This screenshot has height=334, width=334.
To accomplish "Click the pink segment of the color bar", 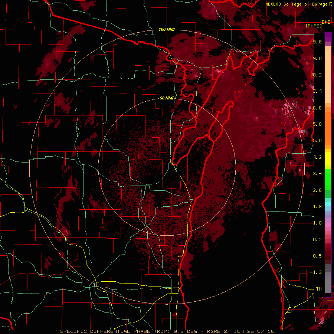I will (x=328, y=225).
